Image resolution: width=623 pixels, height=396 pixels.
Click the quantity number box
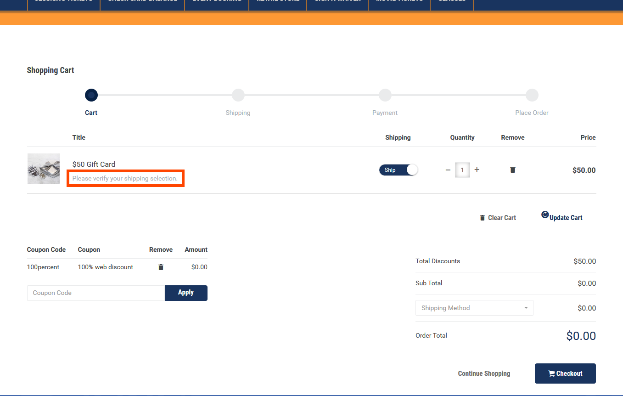coord(462,170)
